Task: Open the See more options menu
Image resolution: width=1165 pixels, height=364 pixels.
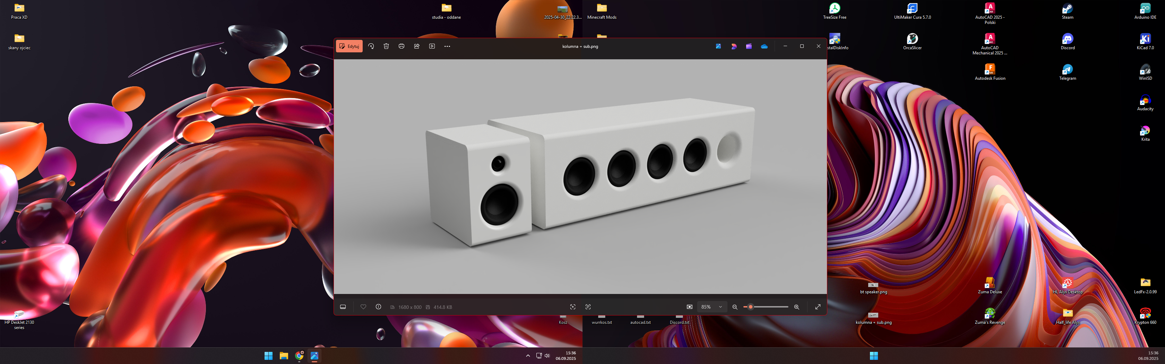Action: tap(447, 46)
